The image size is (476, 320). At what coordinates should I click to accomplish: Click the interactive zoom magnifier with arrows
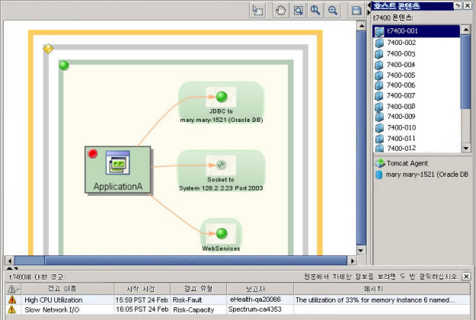(315, 11)
